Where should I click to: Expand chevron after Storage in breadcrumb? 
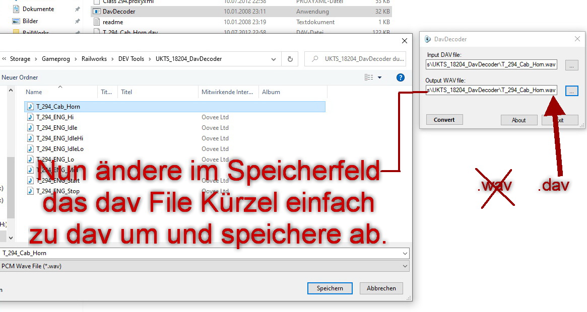tap(36, 59)
